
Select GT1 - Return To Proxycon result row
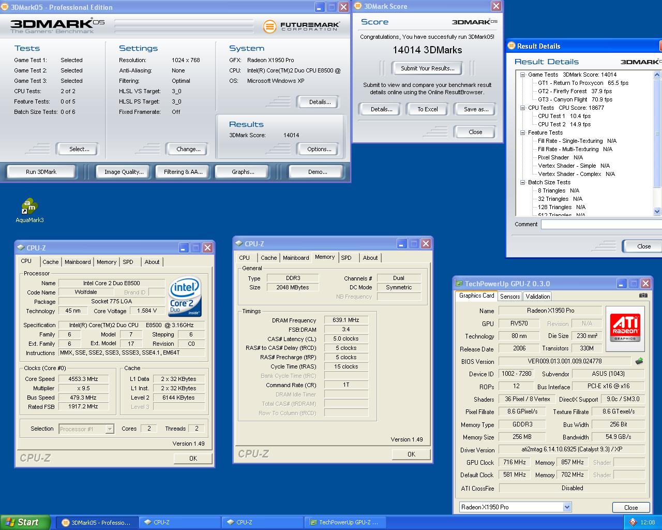point(583,83)
